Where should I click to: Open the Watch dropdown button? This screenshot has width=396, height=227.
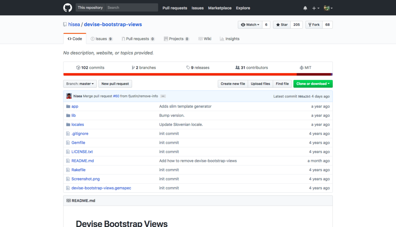(250, 25)
